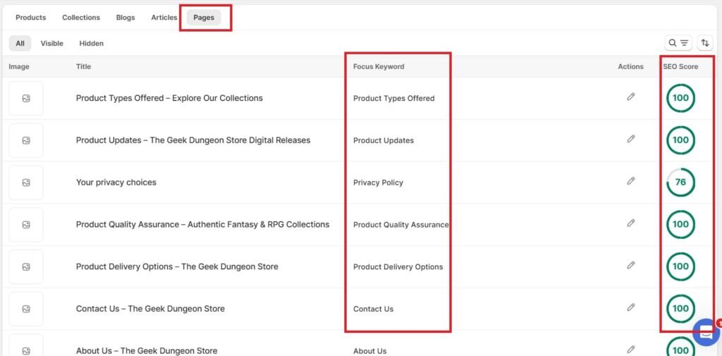Click image placeholder for Contact Us row
The image size is (722, 356).
[x=26, y=309]
